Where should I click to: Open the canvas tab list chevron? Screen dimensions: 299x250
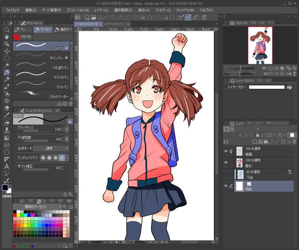[217, 24]
